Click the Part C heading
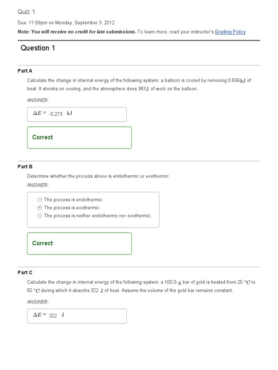Viewport: 278px width, 370px height. [x=25, y=272]
